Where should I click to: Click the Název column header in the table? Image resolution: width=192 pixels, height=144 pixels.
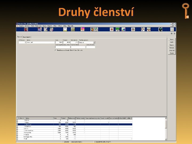(39, 118)
